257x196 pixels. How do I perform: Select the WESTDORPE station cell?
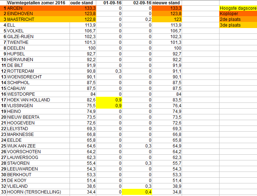pyautogui.click(x=38, y=94)
